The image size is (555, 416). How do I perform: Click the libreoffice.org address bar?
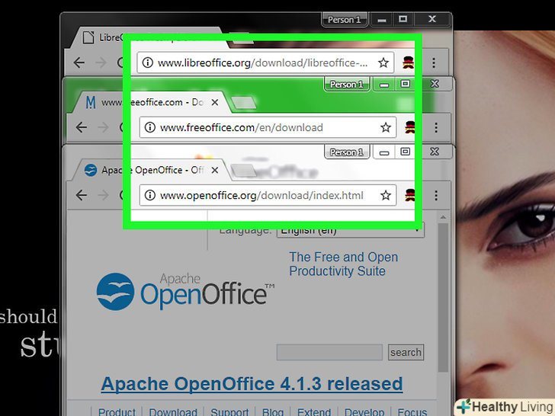pos(265,63)
